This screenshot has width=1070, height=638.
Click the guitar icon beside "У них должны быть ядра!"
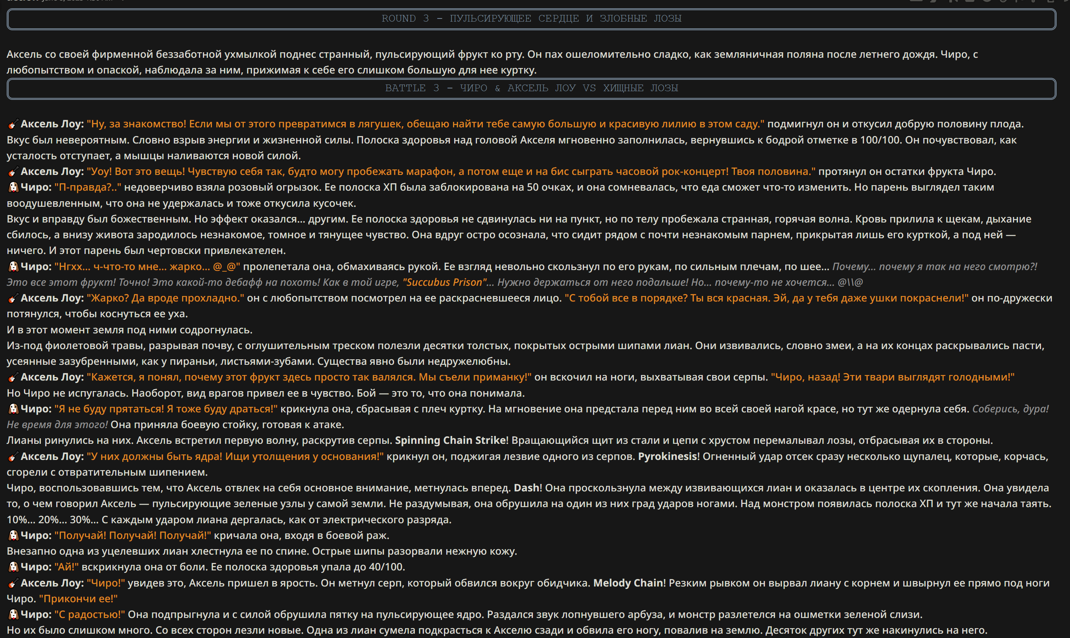coord(13,456)
